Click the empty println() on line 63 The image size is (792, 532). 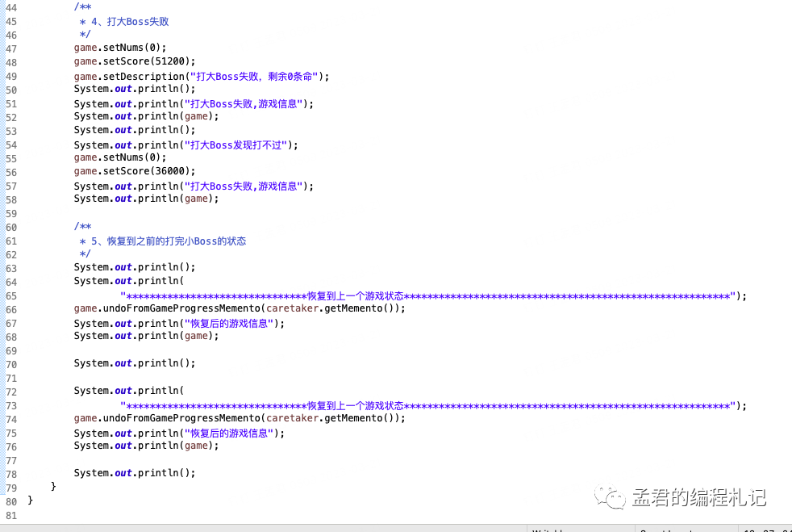(135, 267)
